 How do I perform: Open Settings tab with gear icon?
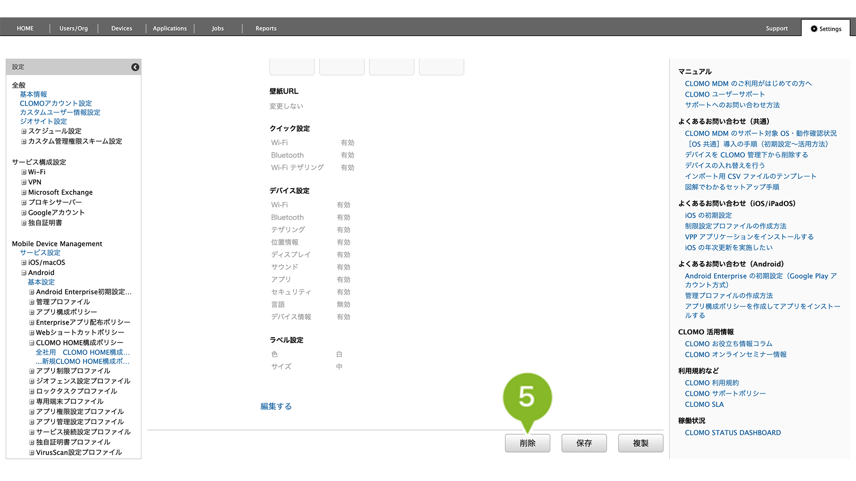[826, 29]
